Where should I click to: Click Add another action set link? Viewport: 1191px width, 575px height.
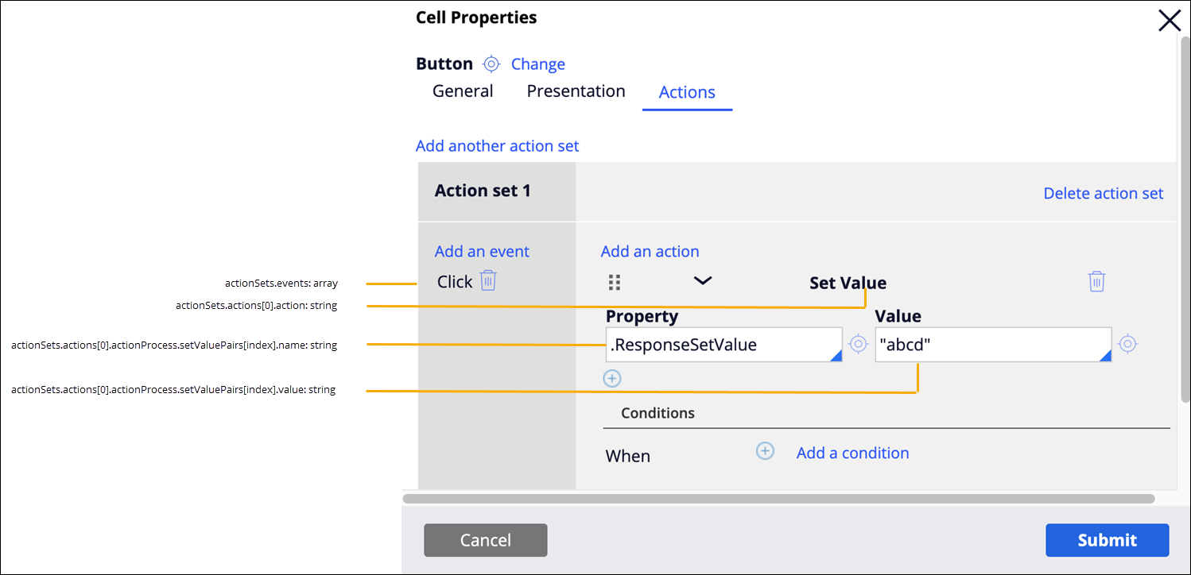tap(497, 146)
